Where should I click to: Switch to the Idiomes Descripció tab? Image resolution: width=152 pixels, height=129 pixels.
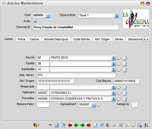[x=56, y=39]
